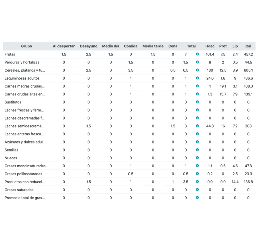Select Grasas monoinsaturadas Cal value 47.8
Viewport: 261px width, 243px height.
[248, 166]
